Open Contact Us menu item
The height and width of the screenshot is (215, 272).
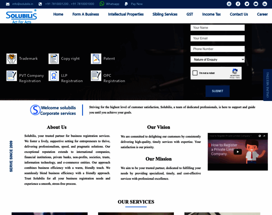coord(239,14)
